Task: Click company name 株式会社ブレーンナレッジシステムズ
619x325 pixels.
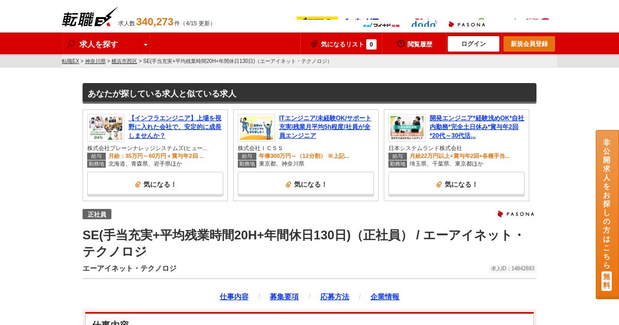Action: point(147,148)
